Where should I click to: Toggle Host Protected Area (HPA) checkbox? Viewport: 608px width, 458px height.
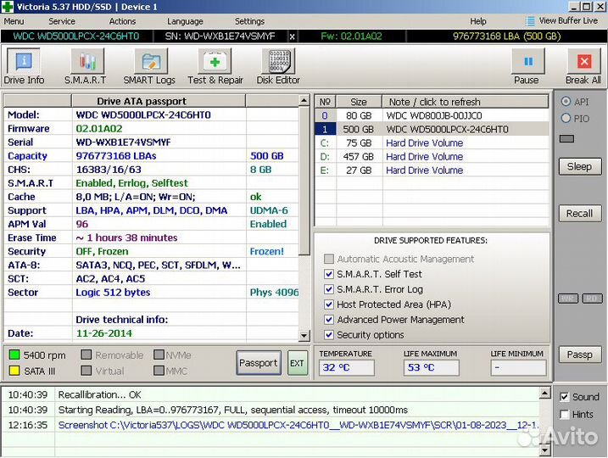[329, 304]
